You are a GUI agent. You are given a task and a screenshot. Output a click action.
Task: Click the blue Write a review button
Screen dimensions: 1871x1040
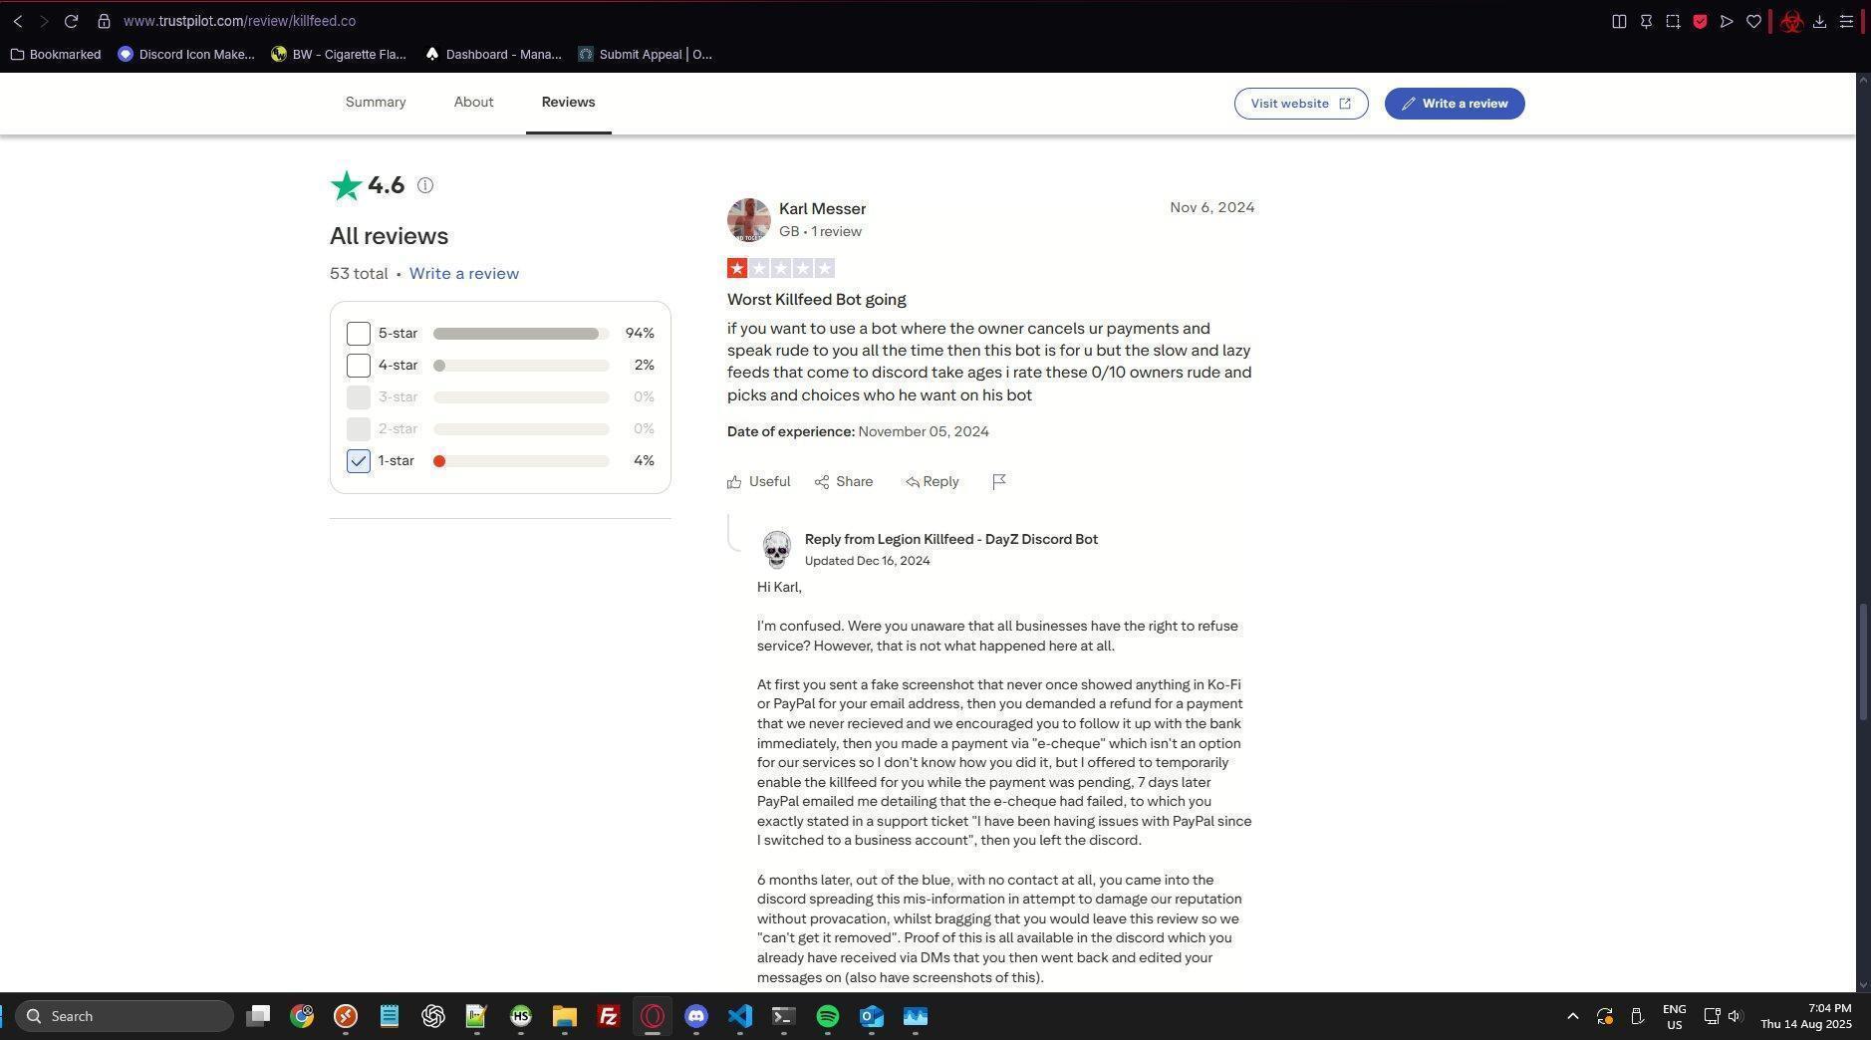(1455, 104)
